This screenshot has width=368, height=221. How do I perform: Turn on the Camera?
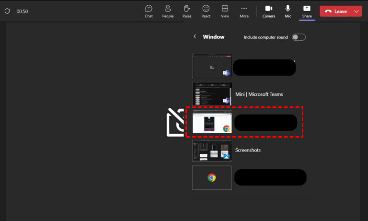click(269, 11)
